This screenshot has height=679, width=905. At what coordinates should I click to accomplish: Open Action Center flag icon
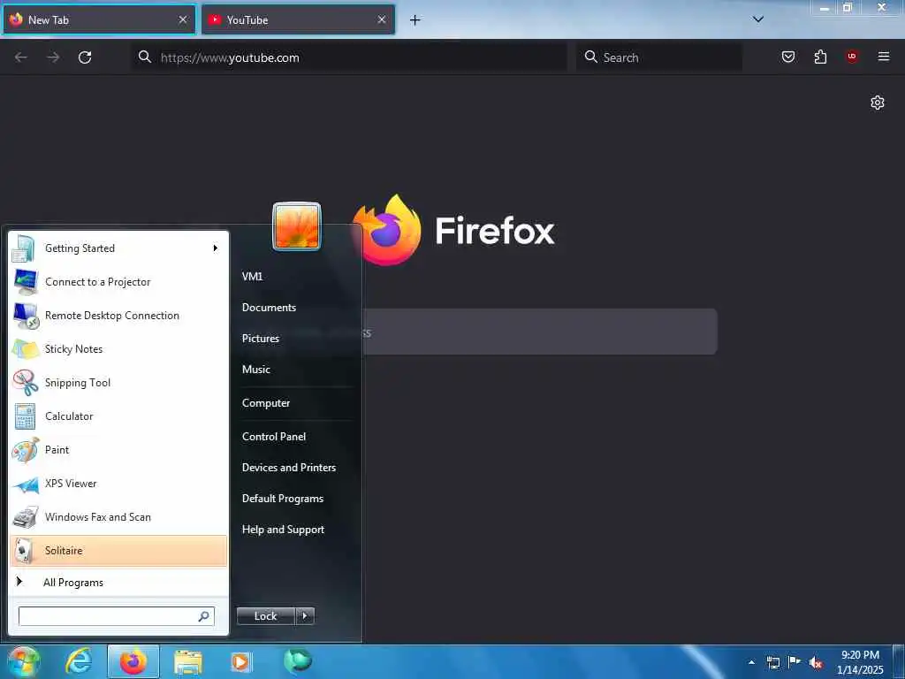coord(795,662)
